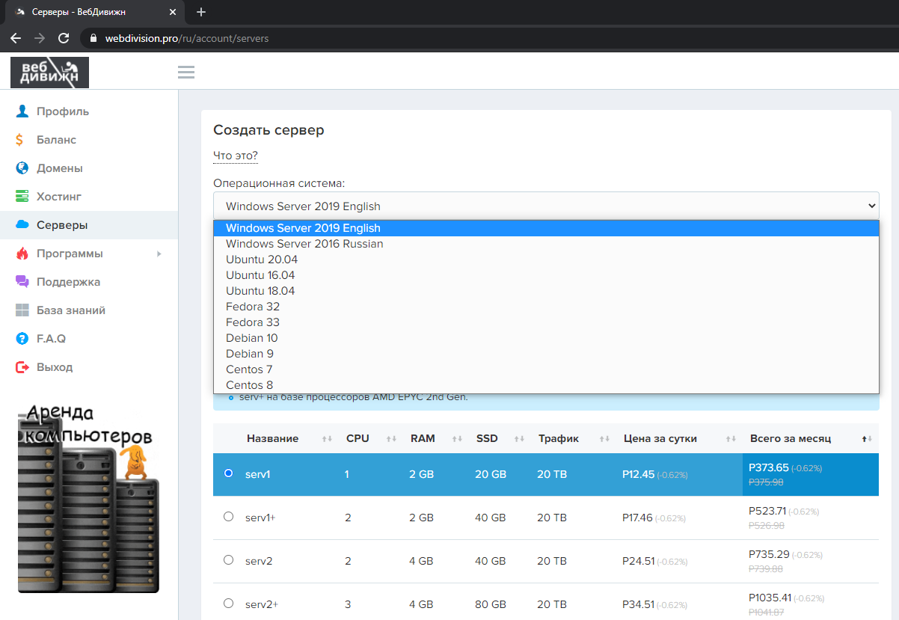Toggle sidebar with hamburger menu icon
The width and height of the screenshot is (899, 620).
186,72
